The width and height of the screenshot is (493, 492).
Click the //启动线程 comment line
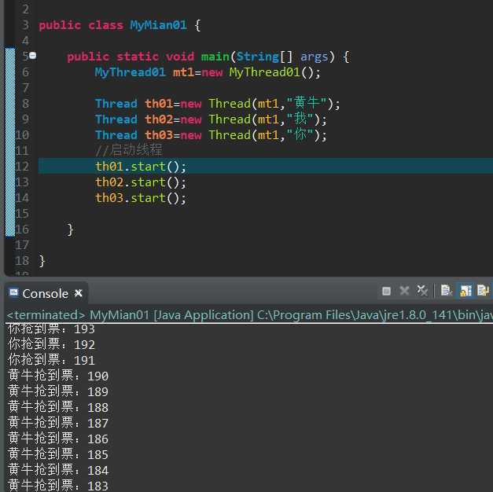[128, 150]
